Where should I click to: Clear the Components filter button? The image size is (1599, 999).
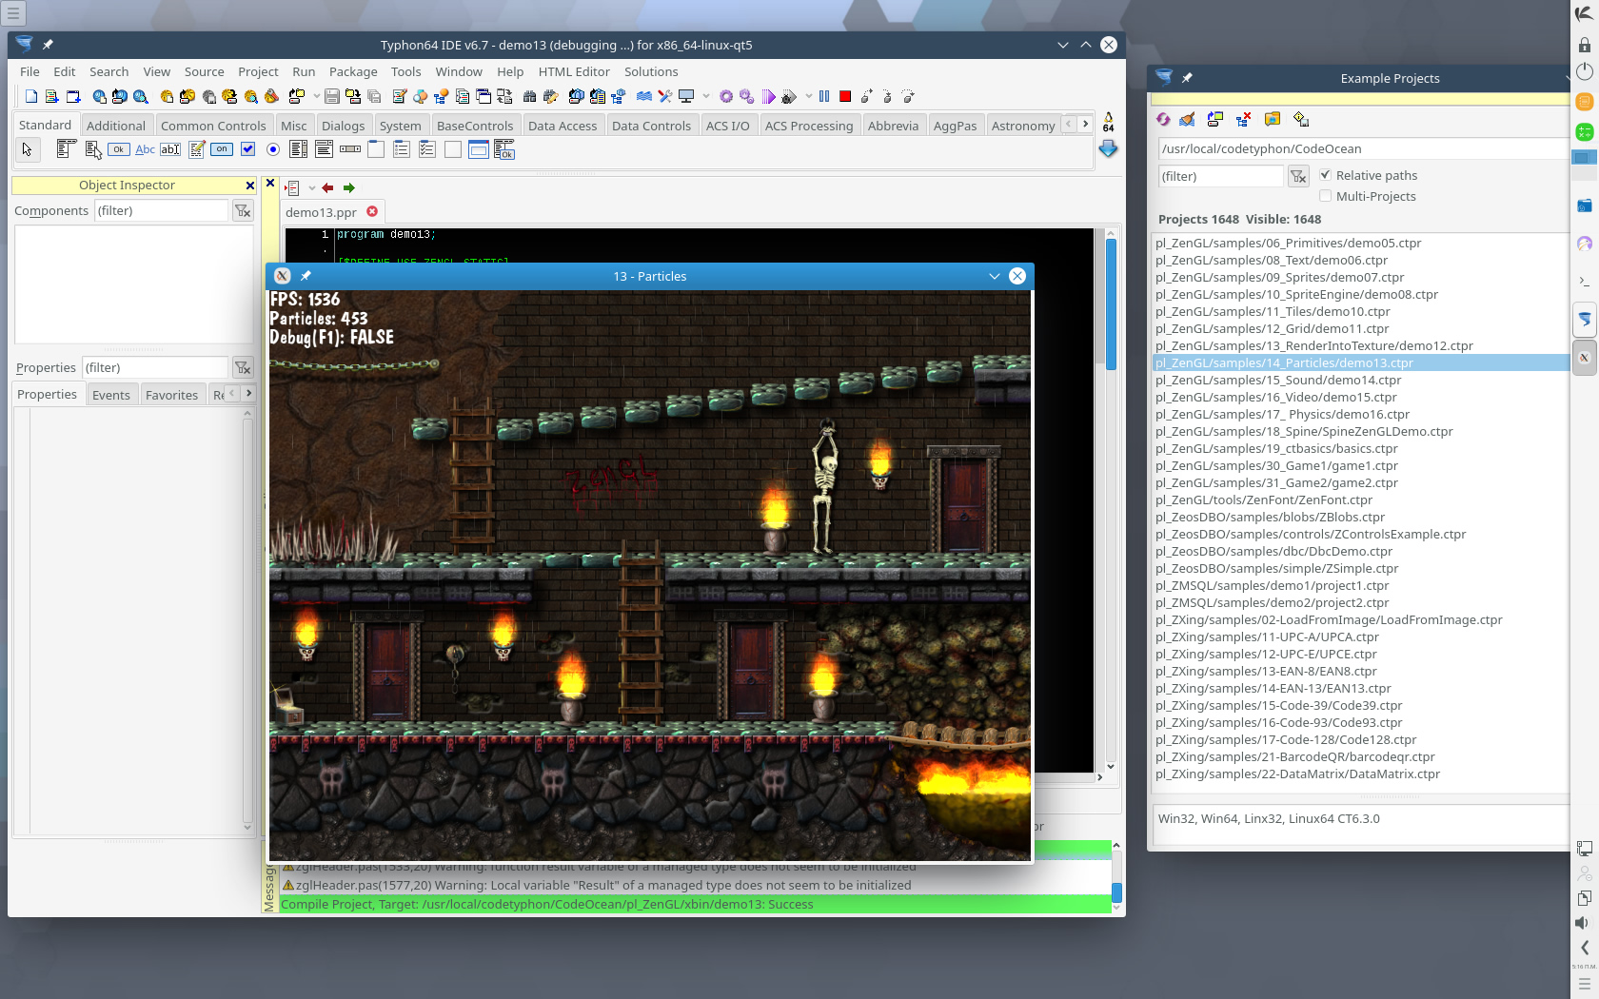point(243,210)
